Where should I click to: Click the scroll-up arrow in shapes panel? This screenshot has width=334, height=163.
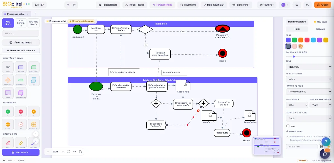[x=36, y=134]
